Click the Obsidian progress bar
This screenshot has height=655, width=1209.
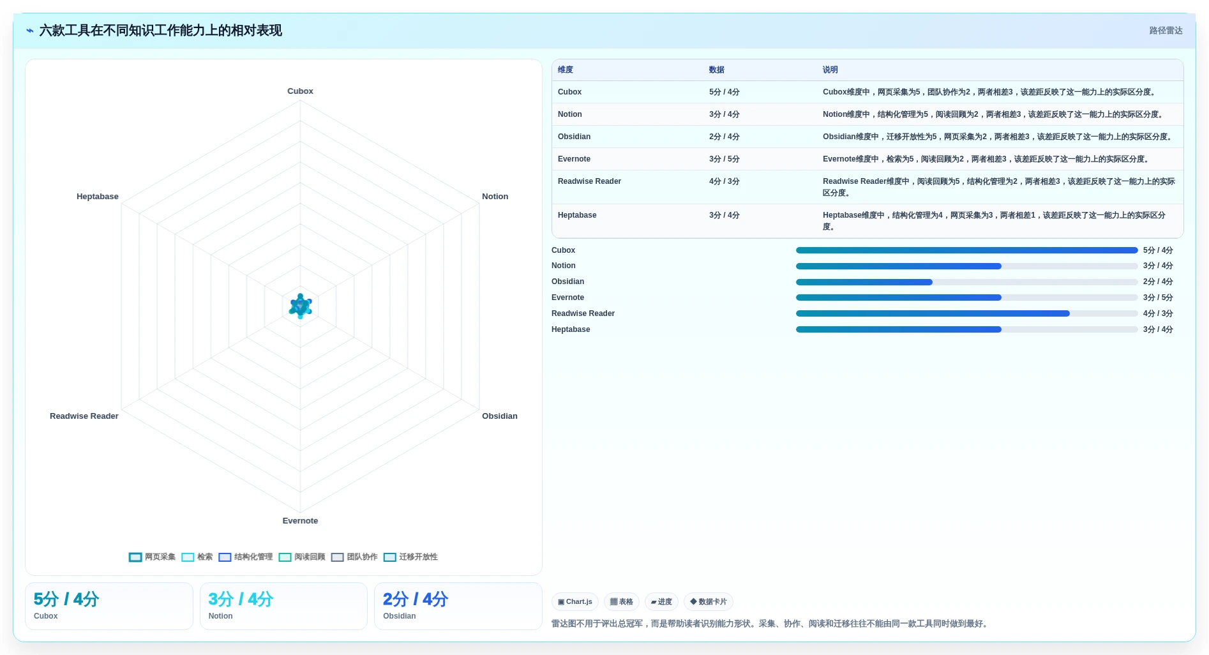click(966, 282)
